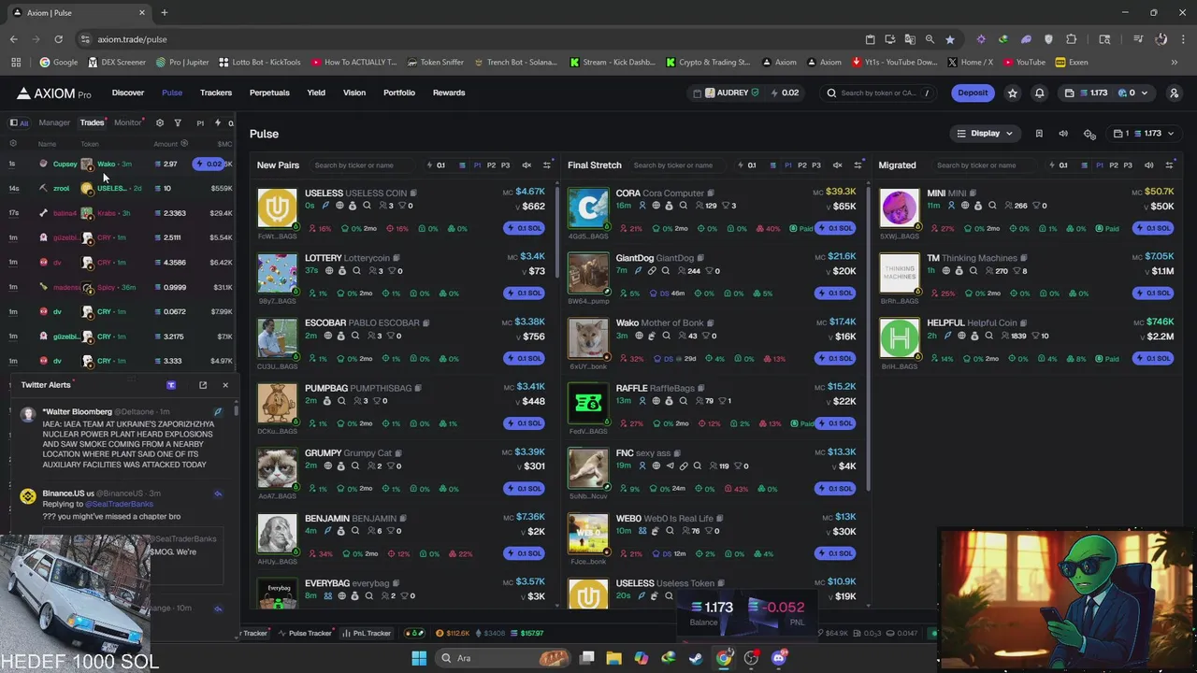
Task: Click the header Search by token field
Action: click(879, 93)
